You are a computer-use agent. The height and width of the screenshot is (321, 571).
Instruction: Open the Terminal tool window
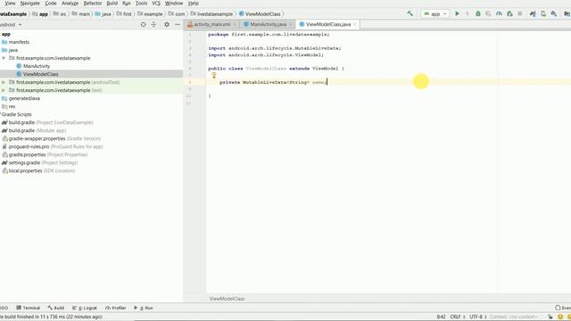coord(28,308)
